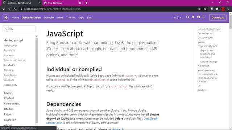Click the docs Search field
The height and width of the screenshot is (130, 232).
[x=19, y=29]
